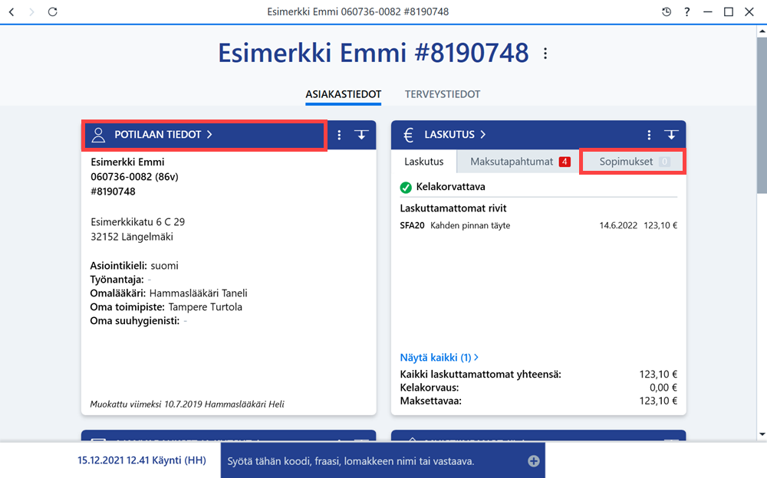Click the back arrow navigation icon
Viewport: 767px width, 478px height.
point(12,11)
